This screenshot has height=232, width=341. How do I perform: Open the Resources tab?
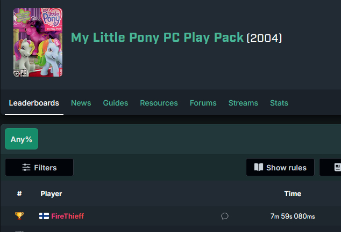tap(159, 103)
